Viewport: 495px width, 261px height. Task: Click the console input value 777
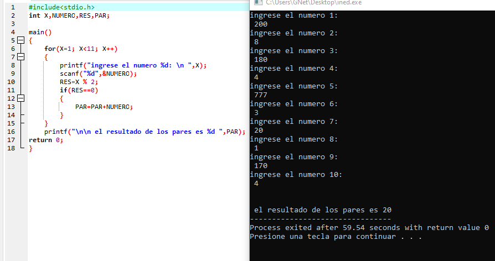point(261,95)
